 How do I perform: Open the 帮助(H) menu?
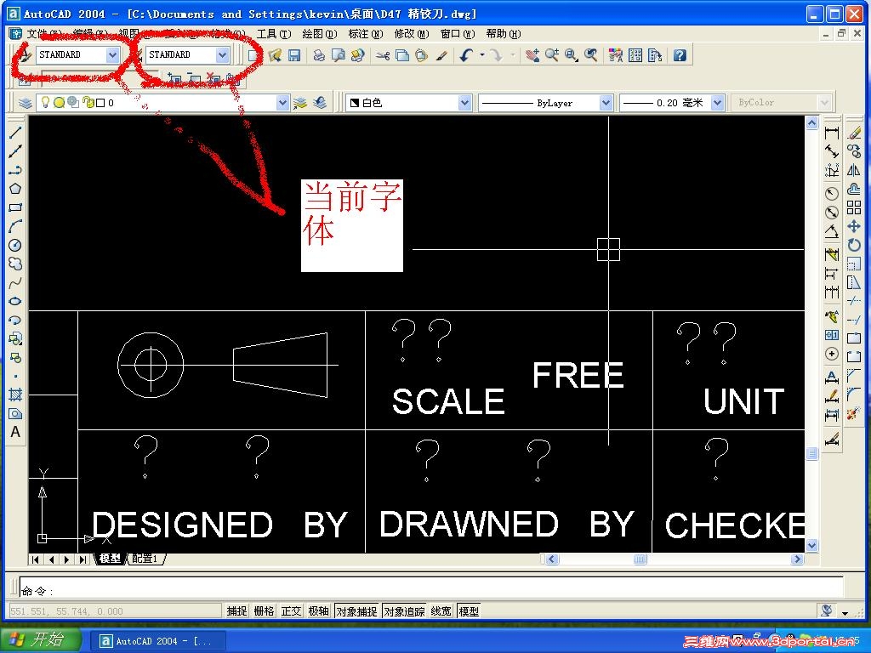(504, 34)
